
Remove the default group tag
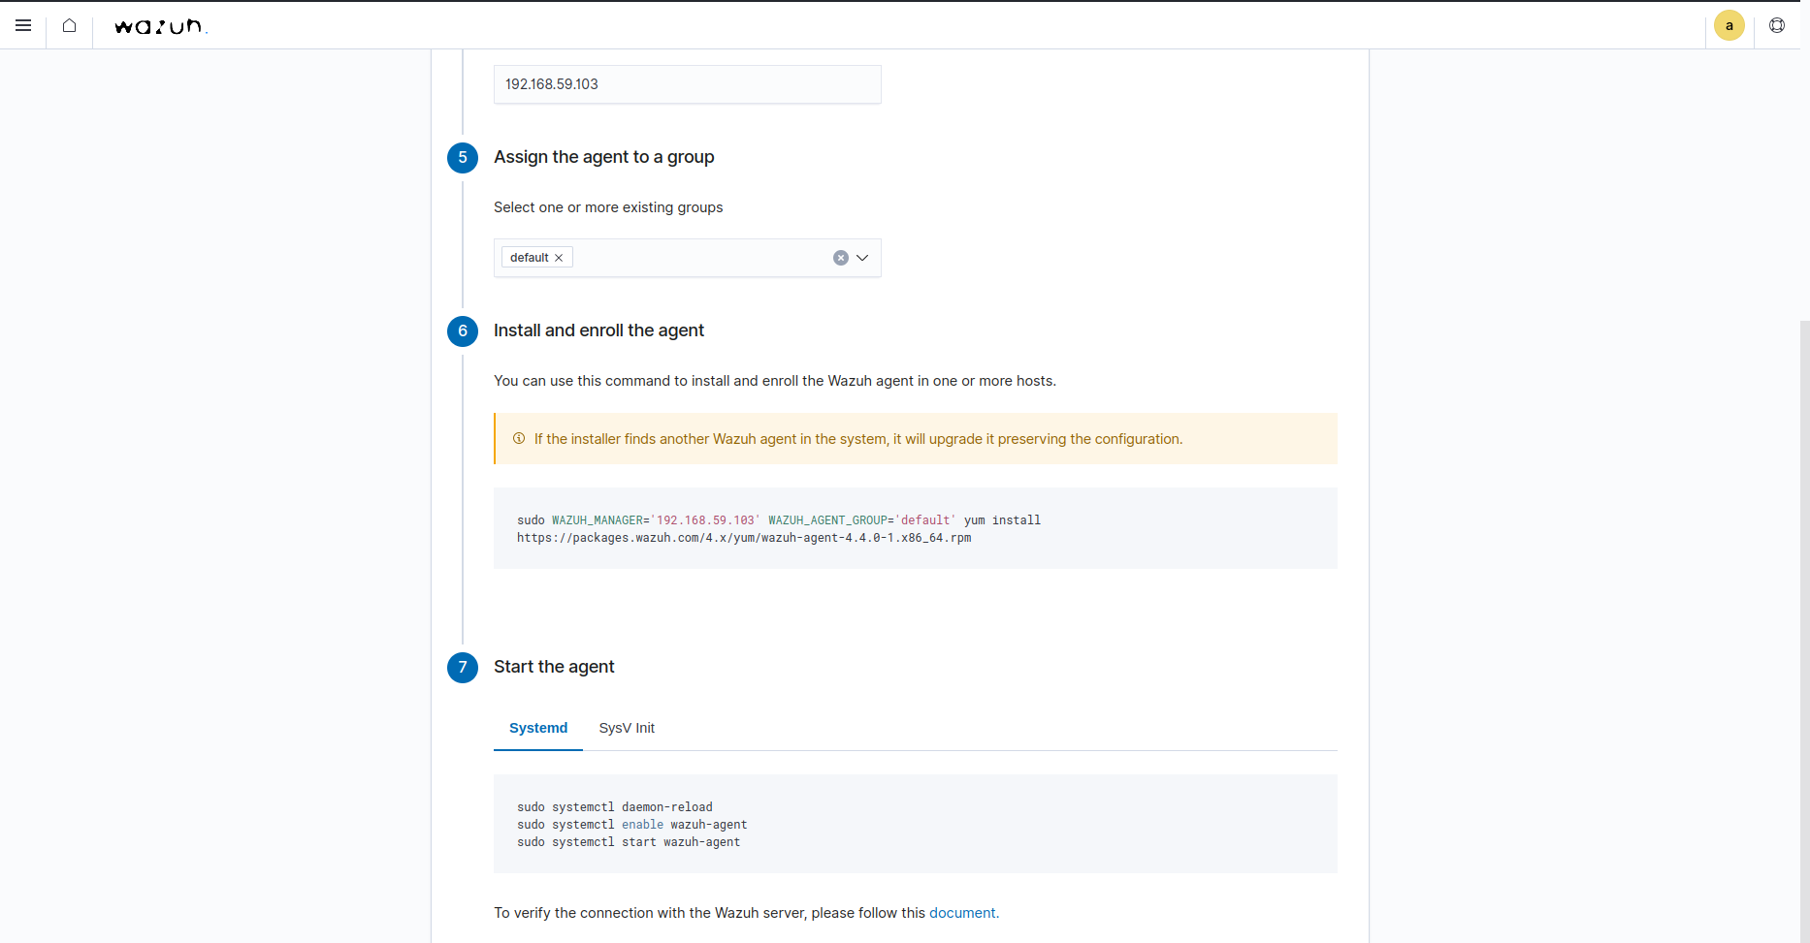[559, 257]
